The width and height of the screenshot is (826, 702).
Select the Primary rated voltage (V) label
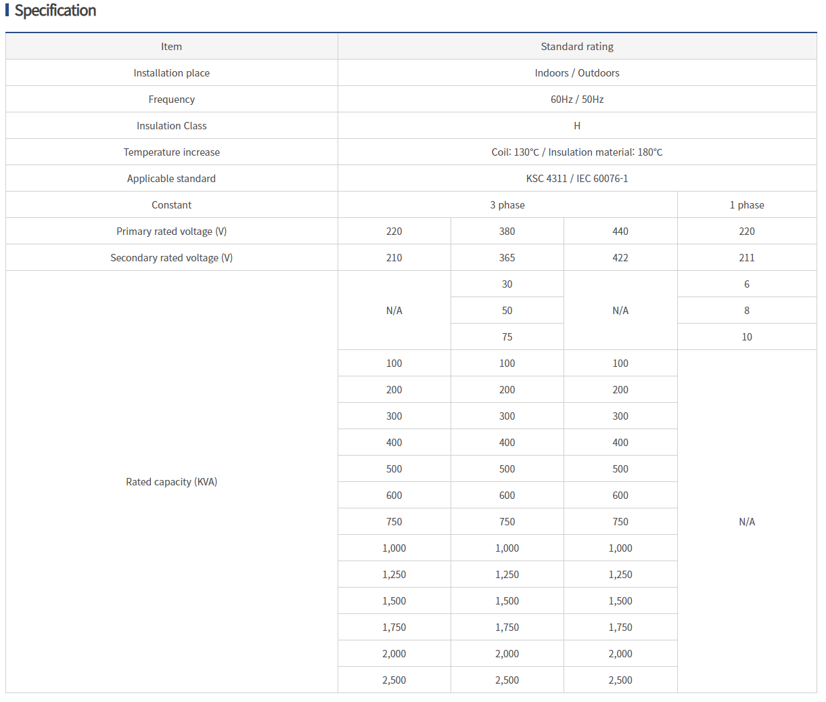pyautogui.click(x=171, y=232)
